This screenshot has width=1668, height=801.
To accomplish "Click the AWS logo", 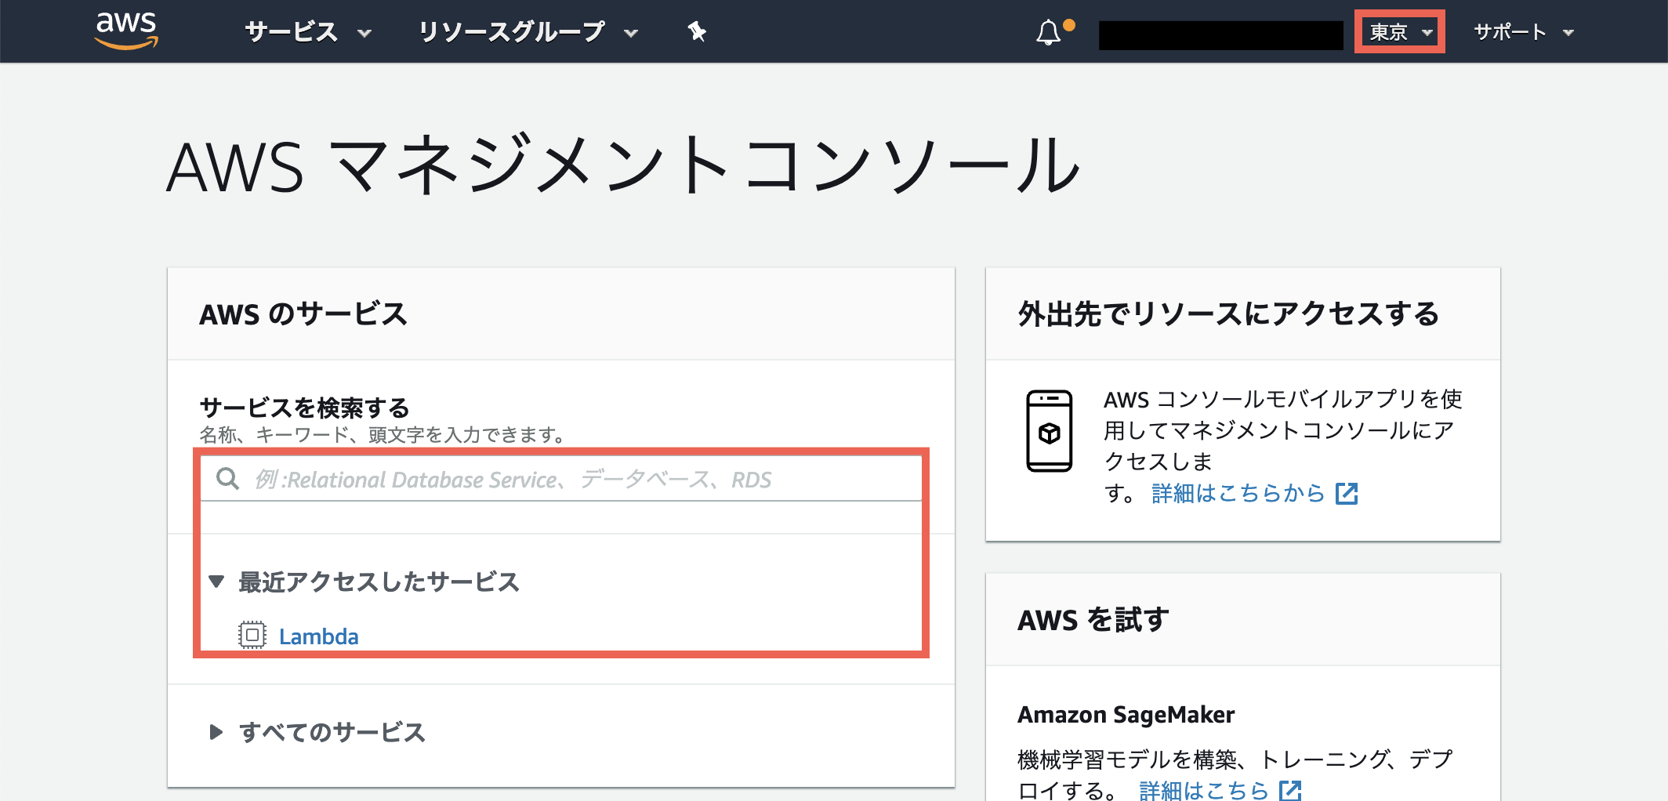I will coord(125,31).
